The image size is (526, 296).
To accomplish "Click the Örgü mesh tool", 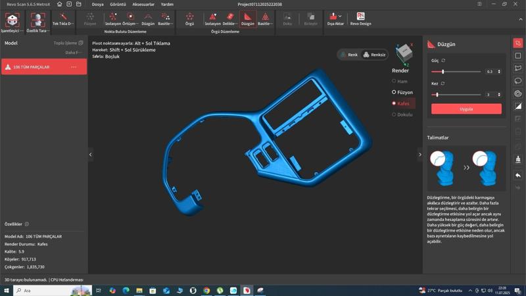I will 189,19.
